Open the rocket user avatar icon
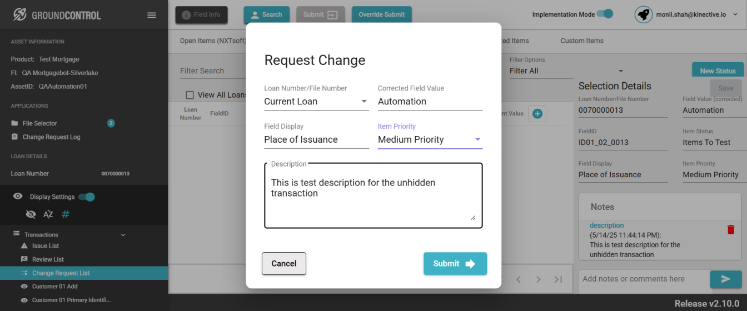Screen dimensions: 747x311 pos(644,14)
